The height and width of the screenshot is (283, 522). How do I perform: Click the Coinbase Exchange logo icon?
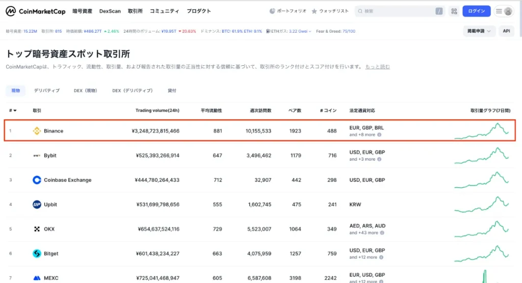37,180
